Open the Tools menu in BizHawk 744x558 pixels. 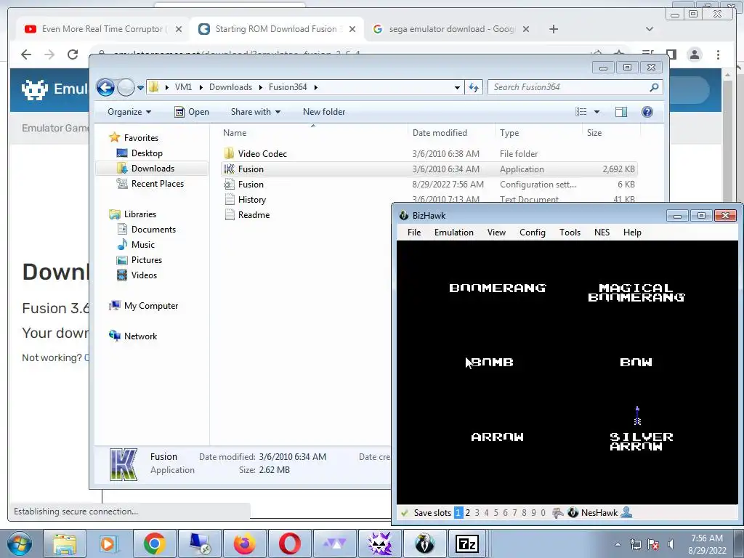coord(570,232)
